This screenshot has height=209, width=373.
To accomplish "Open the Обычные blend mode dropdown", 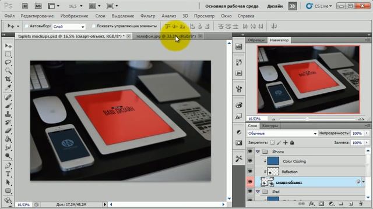I will (x=282, y=134).
